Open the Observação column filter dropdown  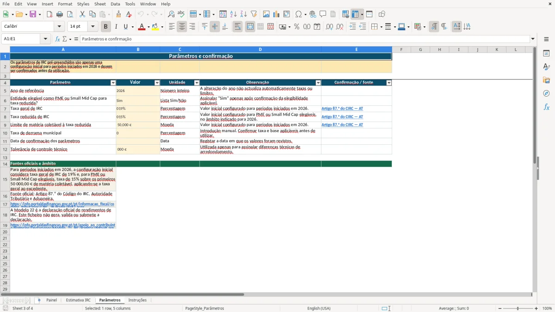tap(318, 83)
